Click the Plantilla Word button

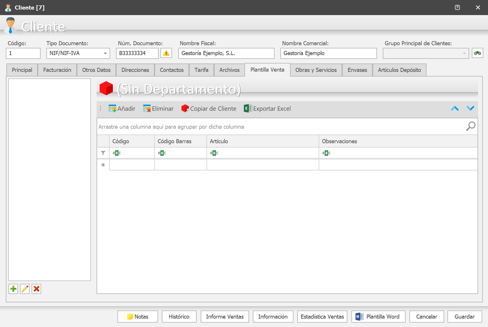[x=378, y=317]
